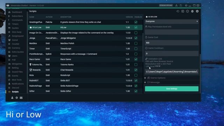This screenshot has width=224, height=126.
Task: Open Give Away in sidebar
Action: tap(16, 32)
